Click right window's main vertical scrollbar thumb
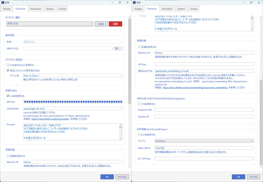Viewport: 263px width, 182px height. coord(261,122)
